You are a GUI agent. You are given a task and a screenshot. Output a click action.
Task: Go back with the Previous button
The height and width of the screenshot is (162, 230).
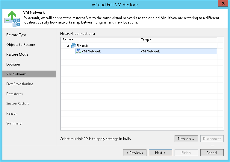(134, 153)
